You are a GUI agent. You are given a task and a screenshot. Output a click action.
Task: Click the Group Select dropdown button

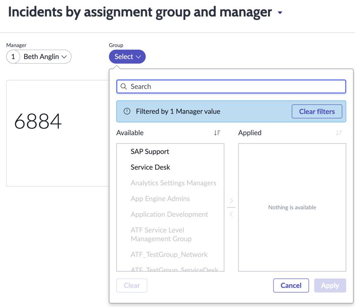pos(127,57)
